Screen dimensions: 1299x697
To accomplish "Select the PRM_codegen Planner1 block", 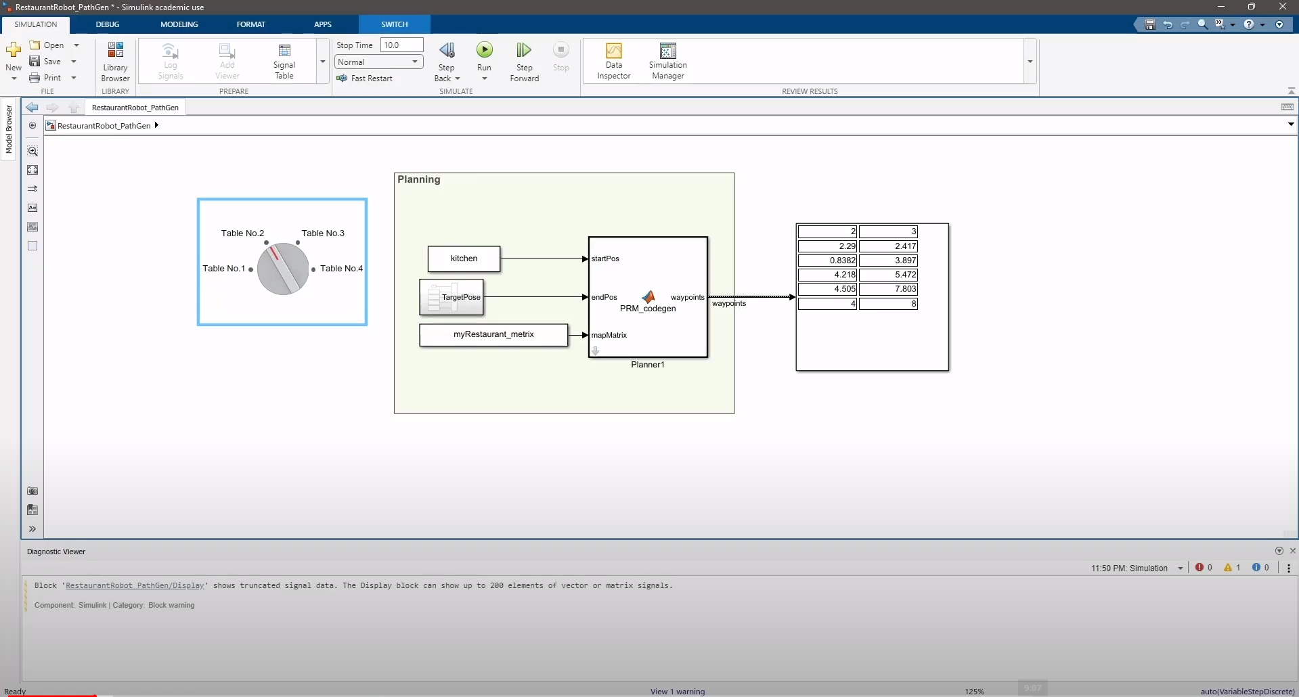I will click(648, 297).
